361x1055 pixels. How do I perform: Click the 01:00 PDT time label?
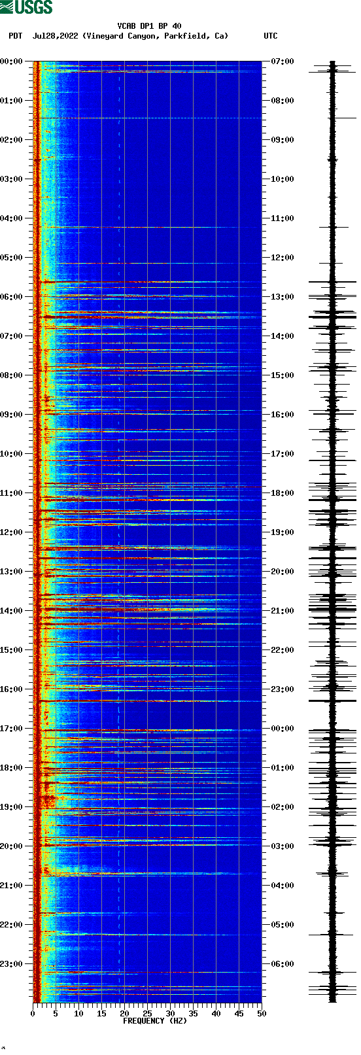11,101
